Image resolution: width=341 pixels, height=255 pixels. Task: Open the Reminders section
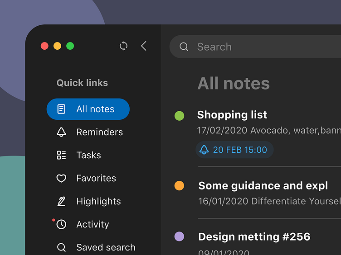[99, 132]
